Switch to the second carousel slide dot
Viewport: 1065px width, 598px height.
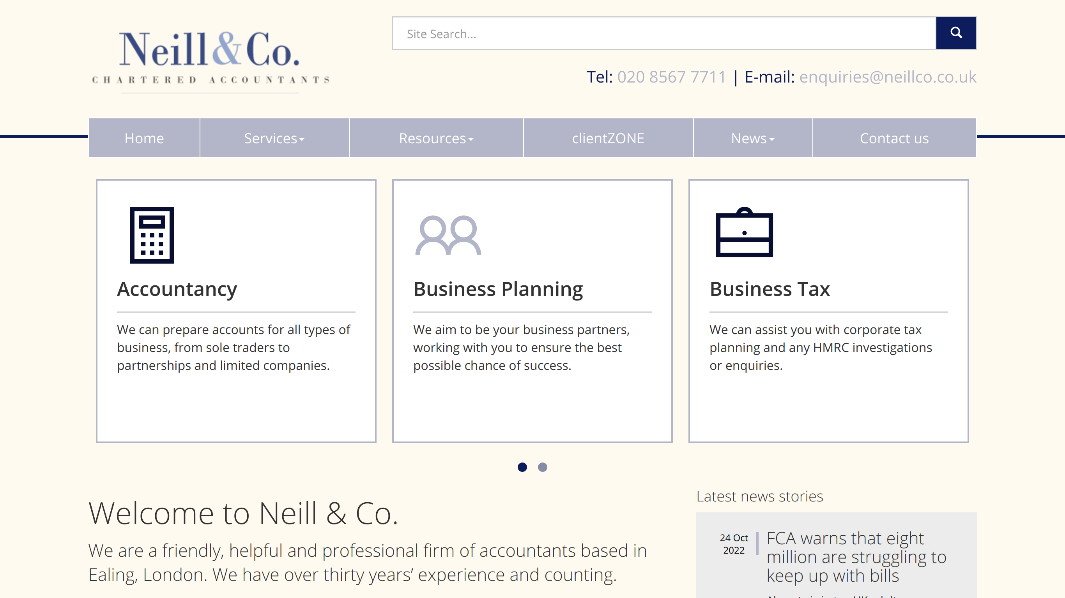coord(542,467)
